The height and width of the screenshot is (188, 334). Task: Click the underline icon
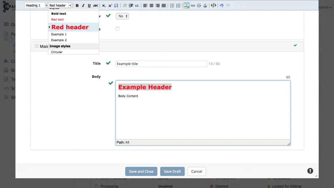pos(89,6)
